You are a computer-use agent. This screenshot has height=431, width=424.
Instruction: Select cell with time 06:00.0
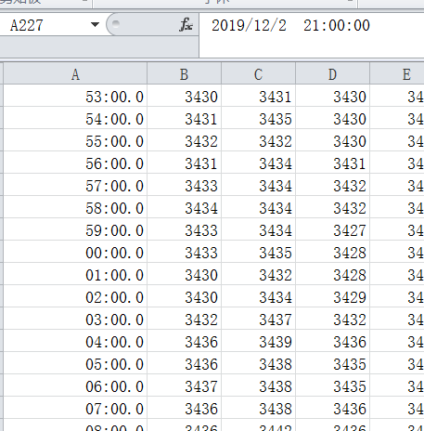tap(75, 385)
